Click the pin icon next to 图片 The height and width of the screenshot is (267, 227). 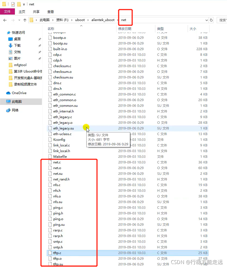point(40,59)
